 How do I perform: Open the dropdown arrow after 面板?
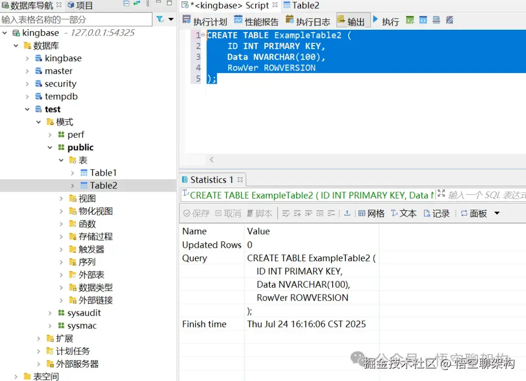pos(497,213)
